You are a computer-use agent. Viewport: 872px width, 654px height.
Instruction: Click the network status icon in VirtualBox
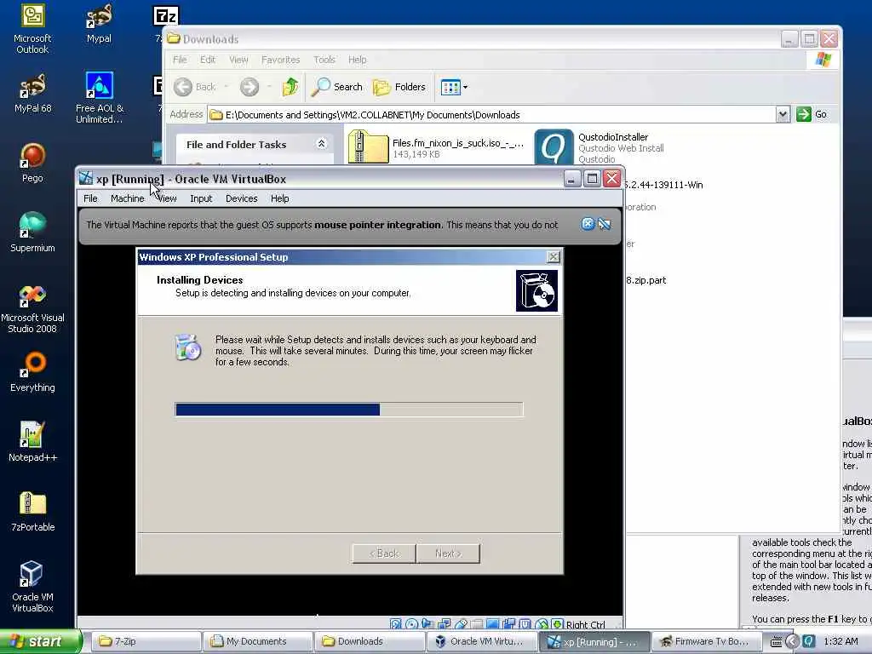coord(445,624)
